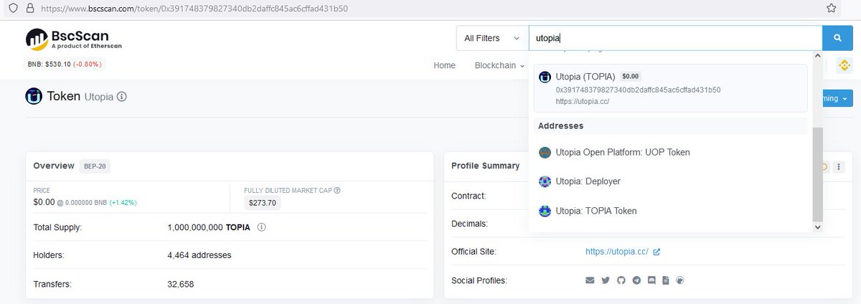Click the TOPIA Token identicon
Viewport: 861px width, 304px height.
(545, 211)
